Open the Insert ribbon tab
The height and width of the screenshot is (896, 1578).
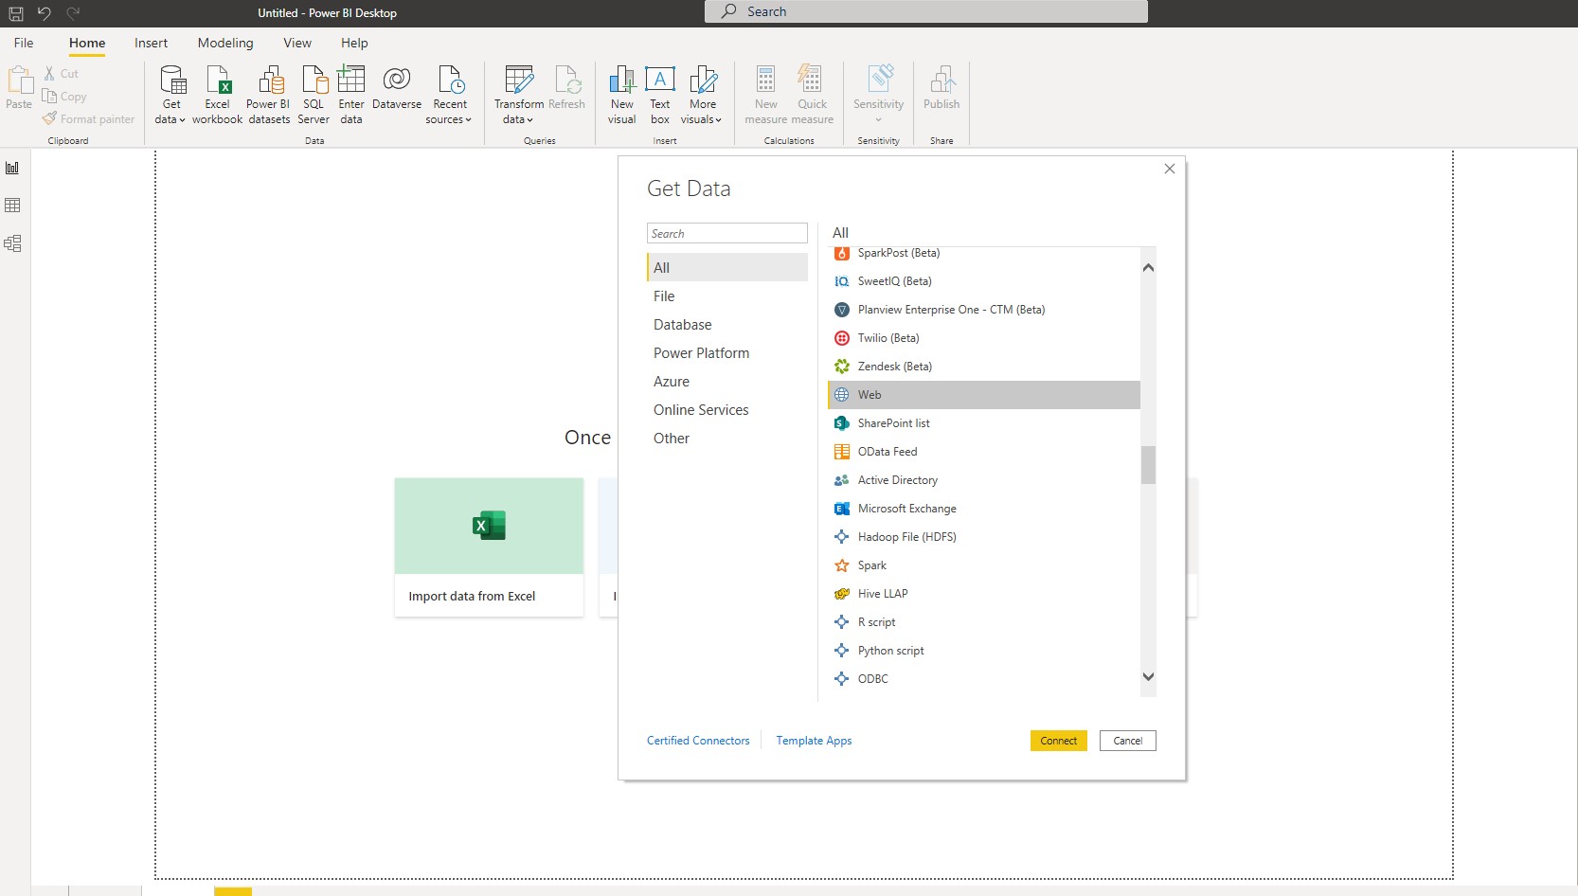(x=151, y=43)
